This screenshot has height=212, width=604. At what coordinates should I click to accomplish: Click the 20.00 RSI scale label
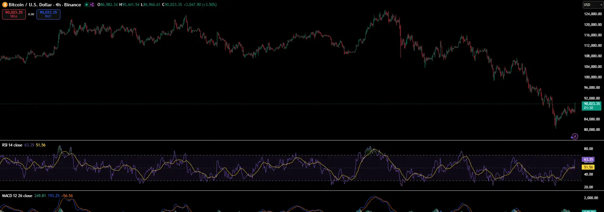[588, 187]
